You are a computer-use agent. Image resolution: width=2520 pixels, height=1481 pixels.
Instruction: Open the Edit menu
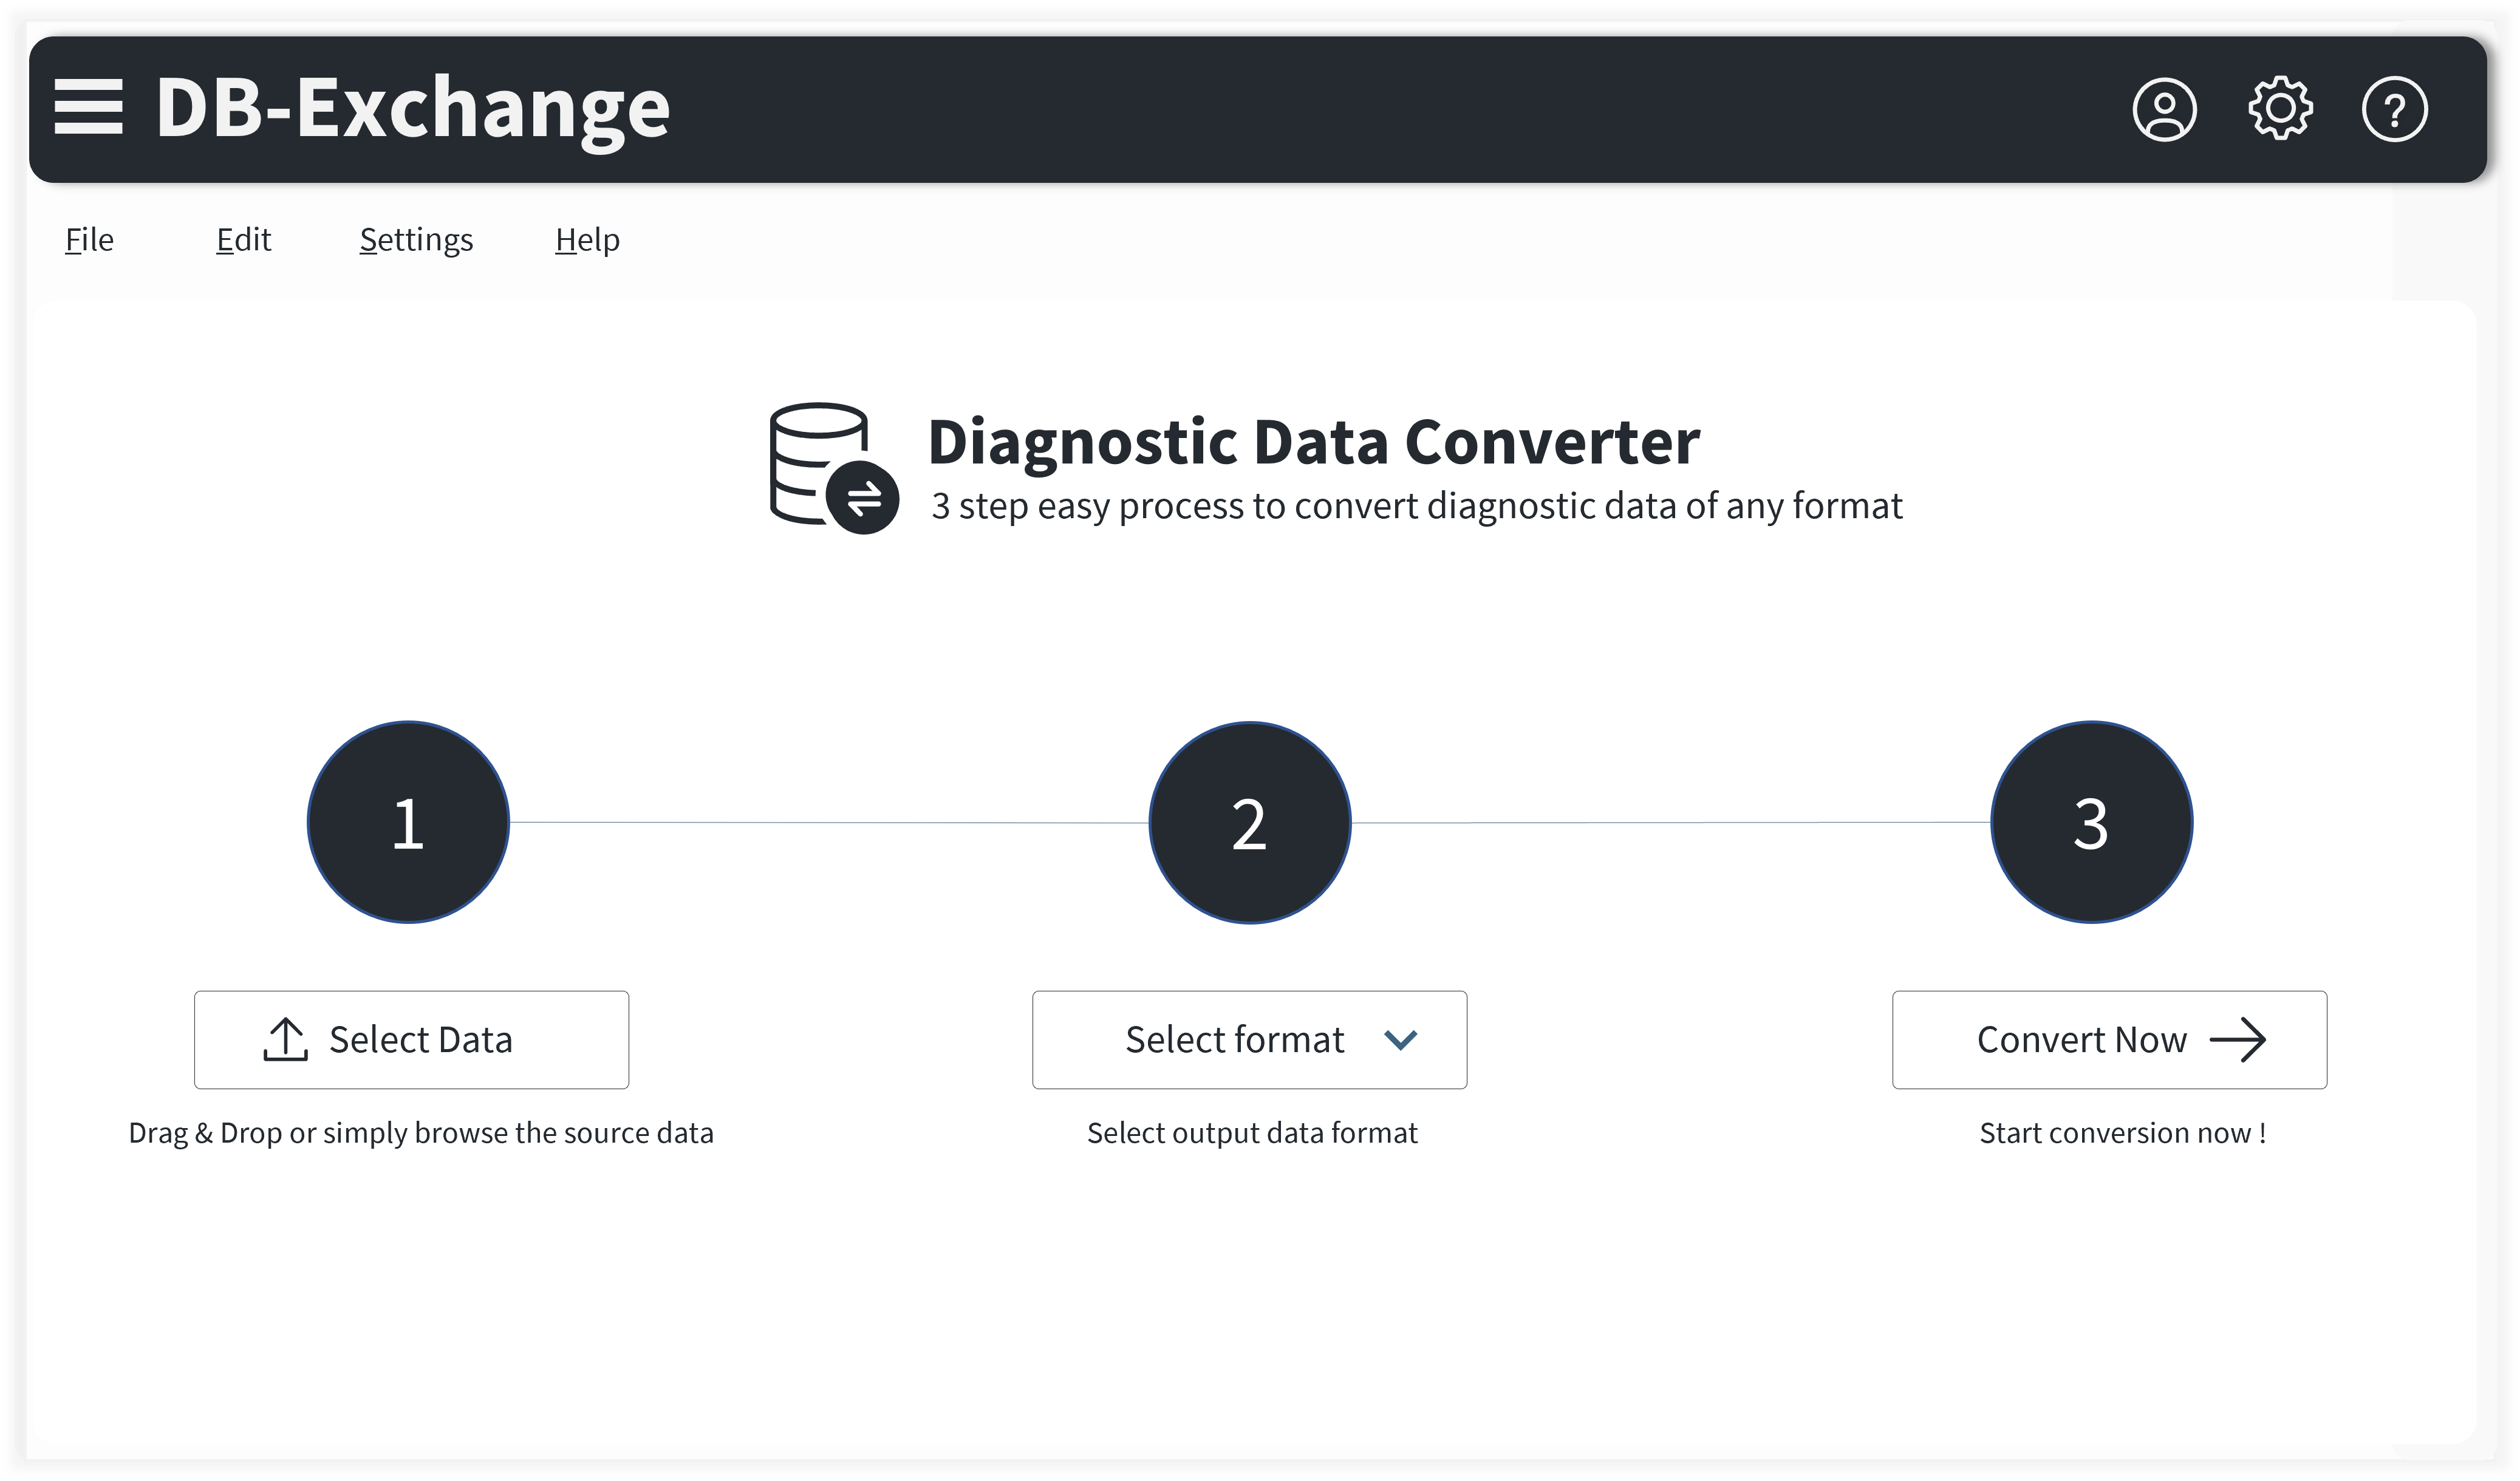point(243,240)
